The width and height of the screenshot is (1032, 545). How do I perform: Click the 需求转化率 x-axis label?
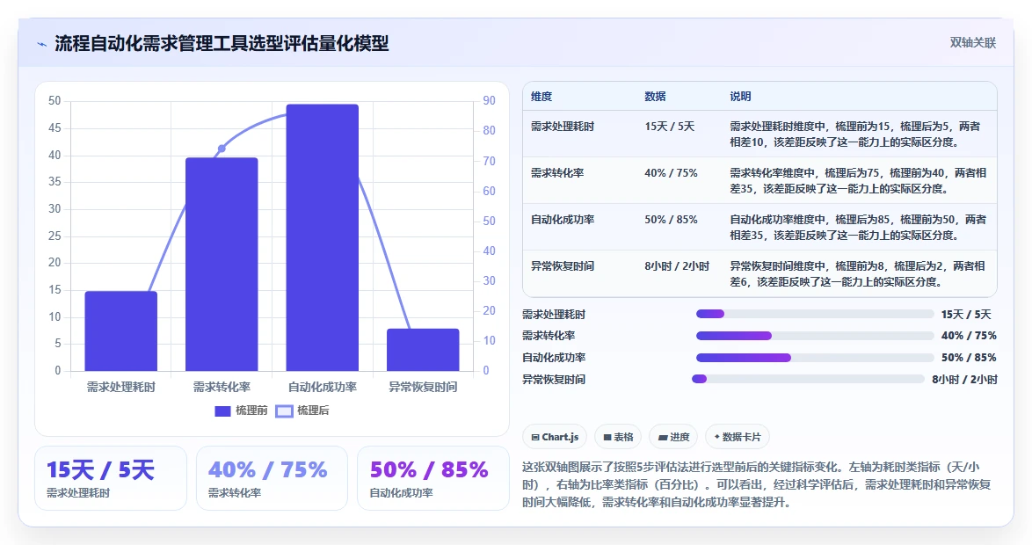pyautogui.click(x=222, y=387)
